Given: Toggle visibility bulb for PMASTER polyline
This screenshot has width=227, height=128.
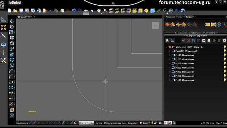Looking at the screenshot, I should point(225,51).
